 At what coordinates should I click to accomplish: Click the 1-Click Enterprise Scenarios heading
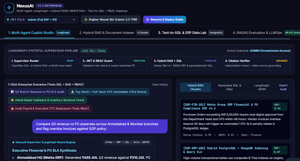[x=46, y=85]
